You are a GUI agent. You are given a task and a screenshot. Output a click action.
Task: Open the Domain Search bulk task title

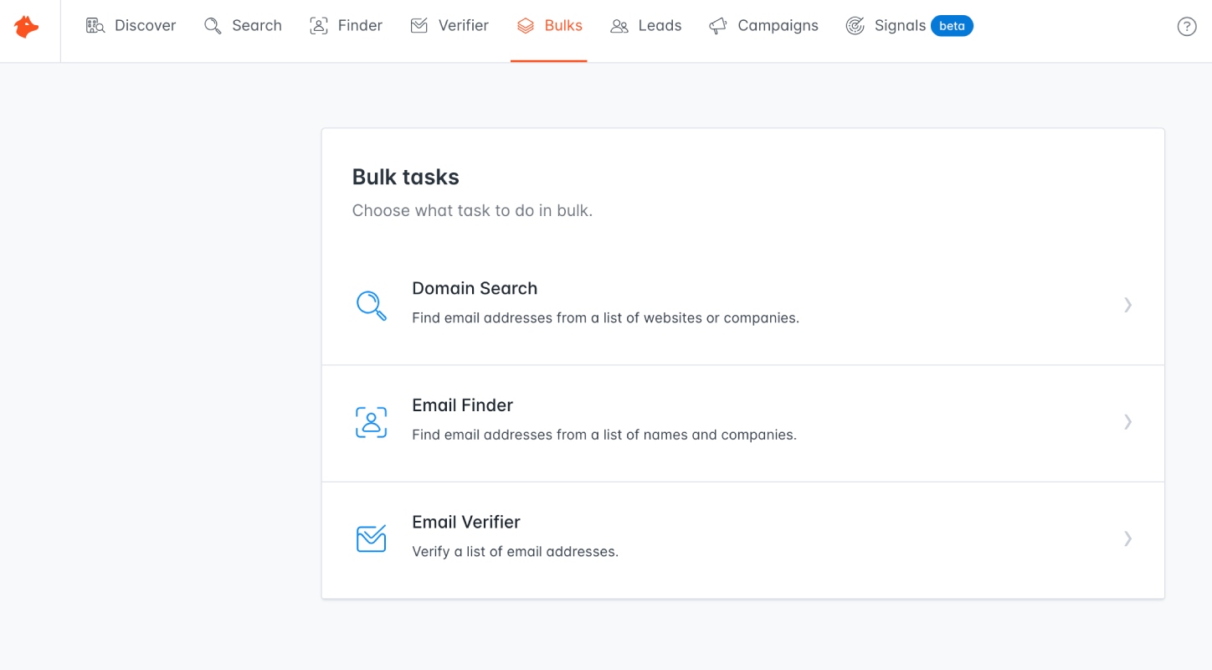[x=475, y=289]
